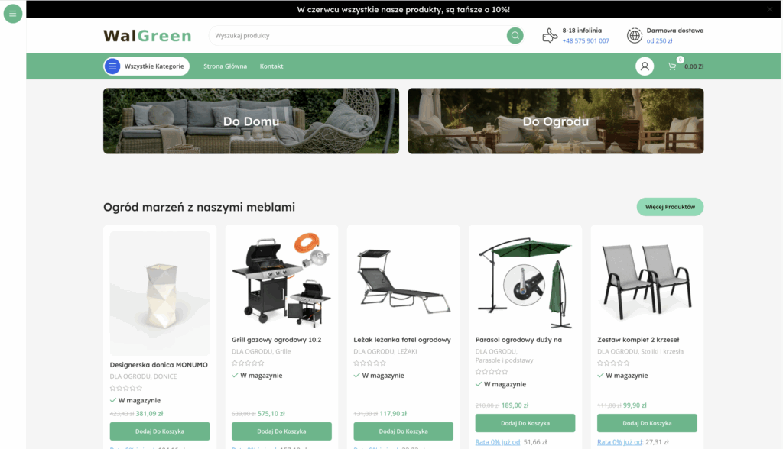Go to Strona Główna
The image size is (783, 449).
pyautogui.click(x=226, y=66)
